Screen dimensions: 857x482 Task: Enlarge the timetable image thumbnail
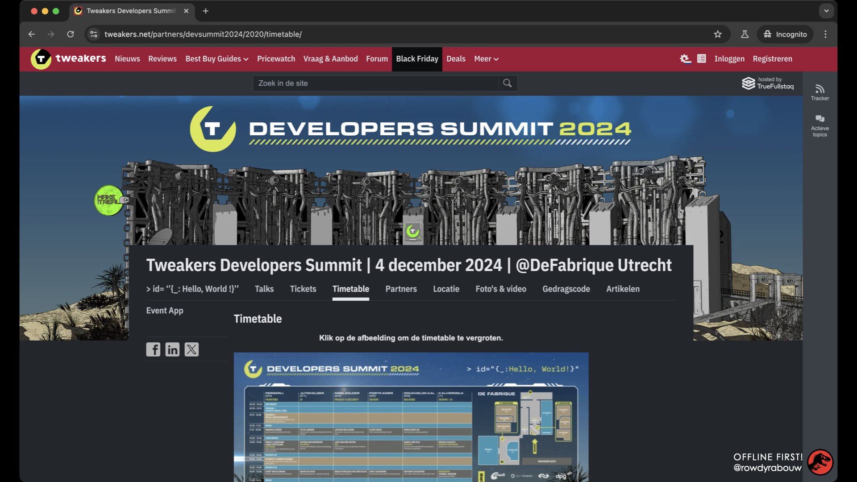click(x=411, y=417)
